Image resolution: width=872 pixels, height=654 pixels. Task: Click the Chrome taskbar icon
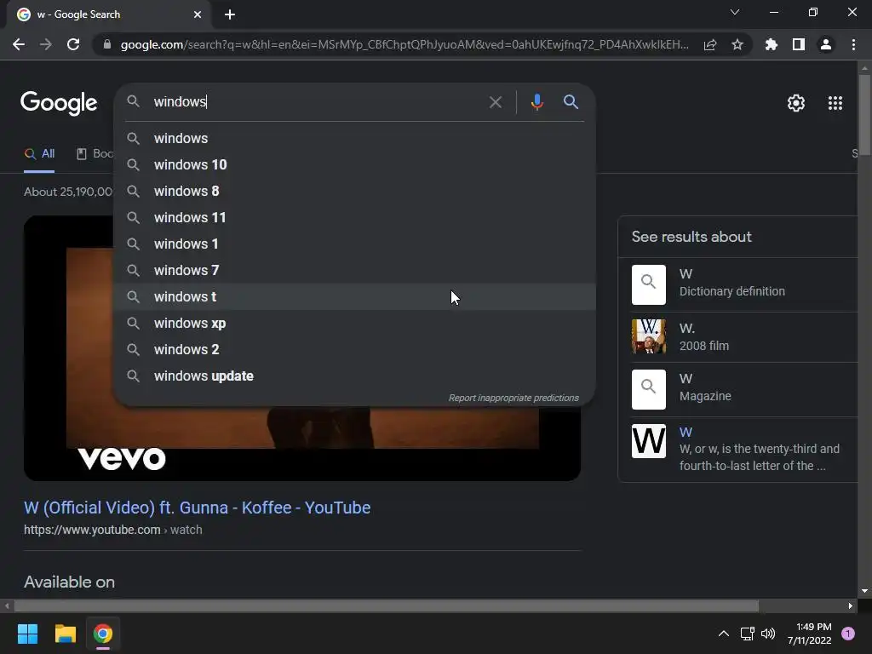click(103, 634)
